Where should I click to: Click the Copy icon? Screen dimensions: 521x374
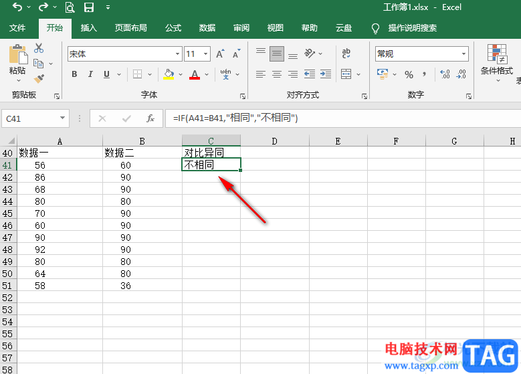pos(39,63)
